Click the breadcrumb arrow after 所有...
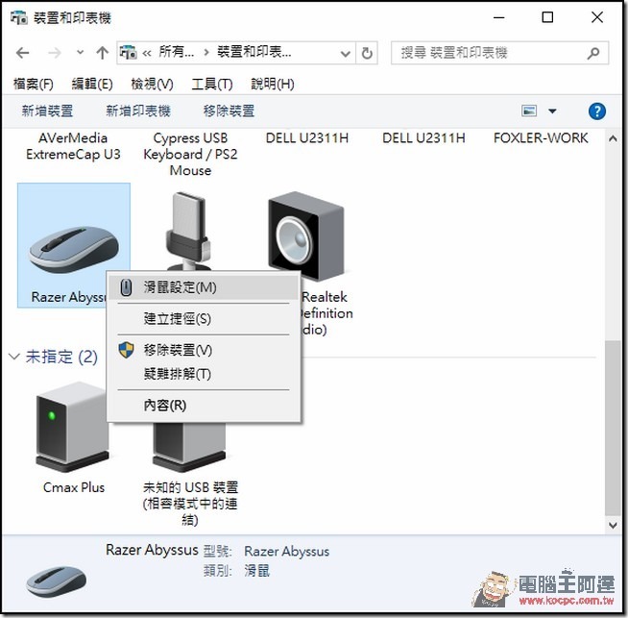This screenshot has height=618, width=628. coord(205,53)
